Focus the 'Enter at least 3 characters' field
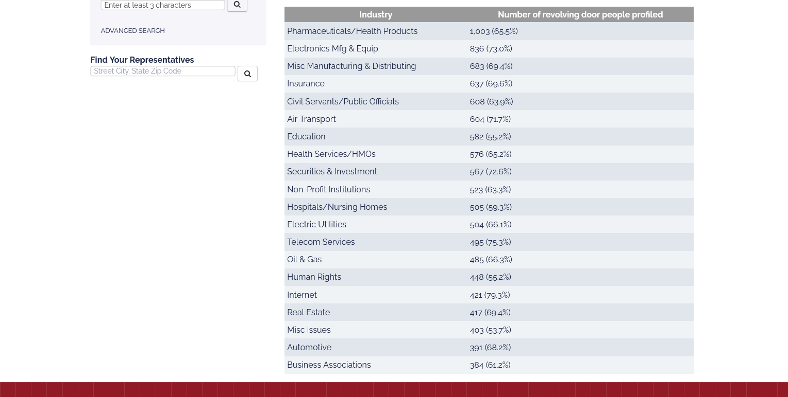The width and height of the screenshot is (788, 397). pyautogui.click(x=163, y=5)
